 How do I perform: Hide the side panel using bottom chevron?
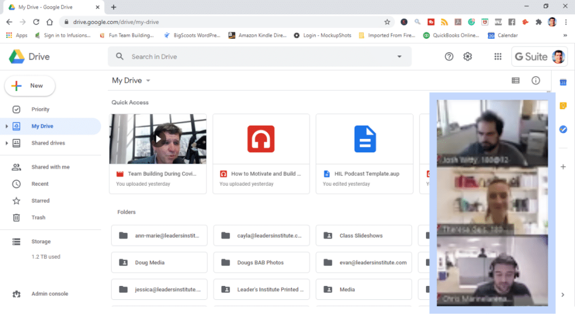563,295
